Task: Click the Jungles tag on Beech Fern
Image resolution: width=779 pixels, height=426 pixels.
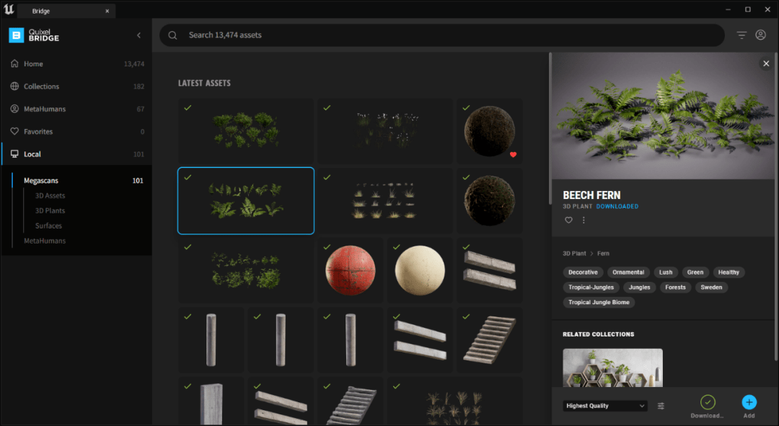Action: [x=638, y=287]
